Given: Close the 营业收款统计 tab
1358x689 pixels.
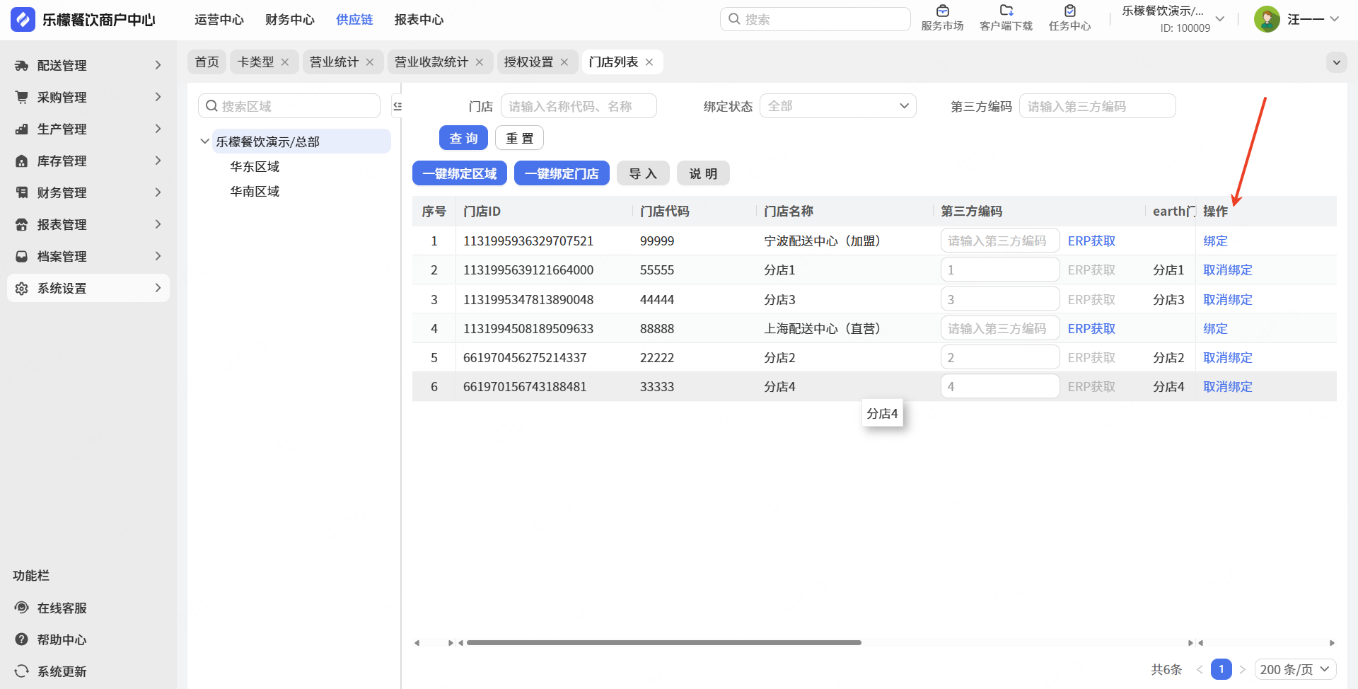Looking at the screenshot, I should pos(480,62).
